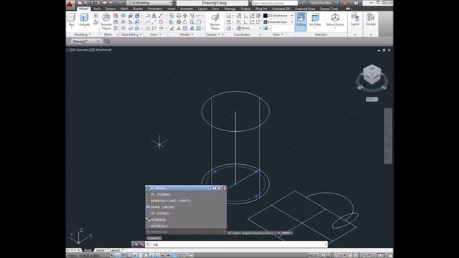Click the new tab icon beside Drawing1 tab
Image resolution: width=459 pixels, height=258 pixels.
(x=107, y=42)
